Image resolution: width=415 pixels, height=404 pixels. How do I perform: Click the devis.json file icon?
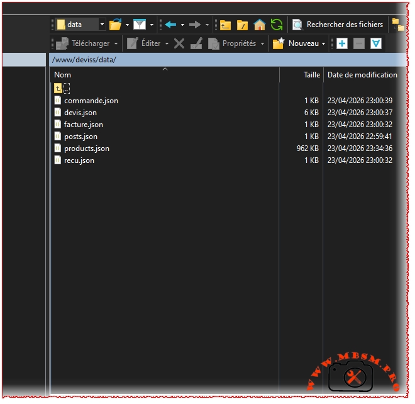point(57,112)
